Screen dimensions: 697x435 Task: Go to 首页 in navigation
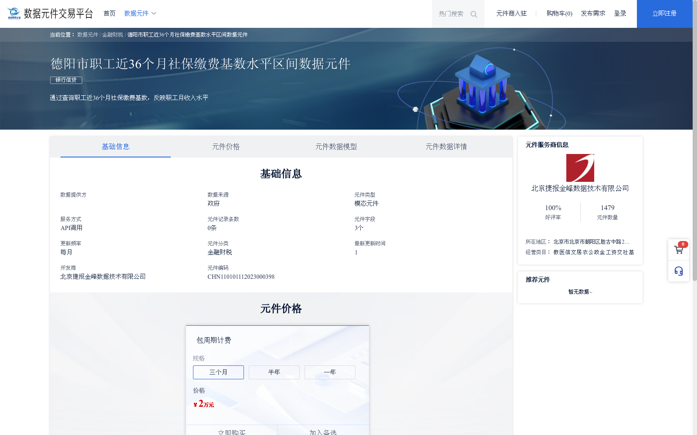pyautogui.click(x=109, y=13)
